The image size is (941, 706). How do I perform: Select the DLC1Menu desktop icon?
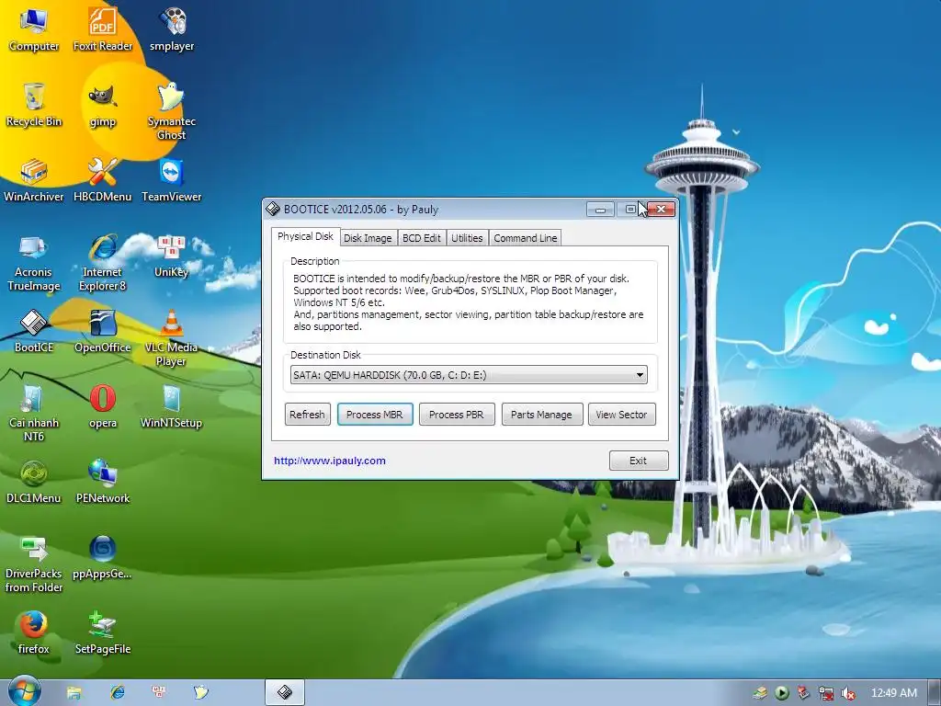(x=34, y=482)
